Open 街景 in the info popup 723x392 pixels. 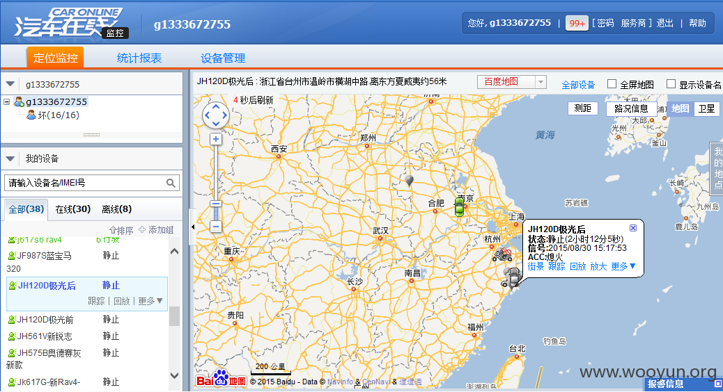(x=536, y=266)
